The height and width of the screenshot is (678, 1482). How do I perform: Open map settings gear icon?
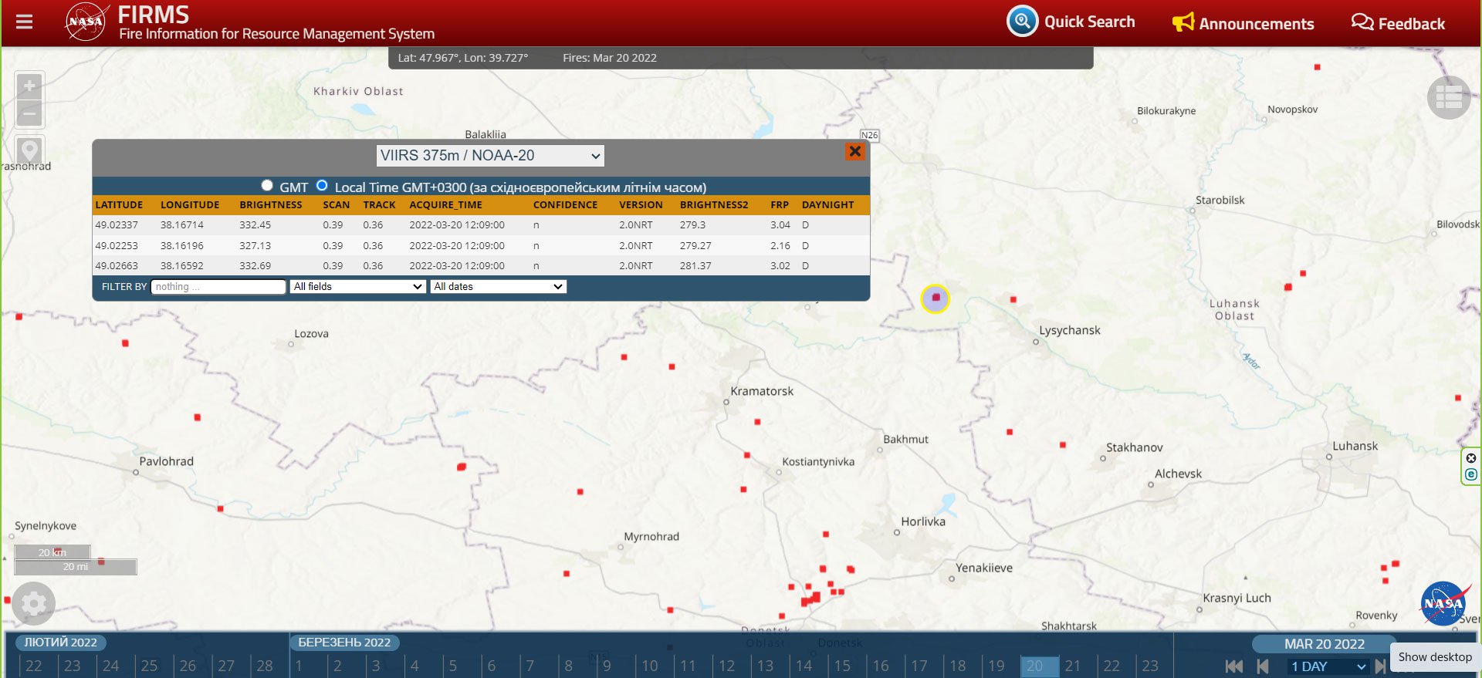point(33,603)
